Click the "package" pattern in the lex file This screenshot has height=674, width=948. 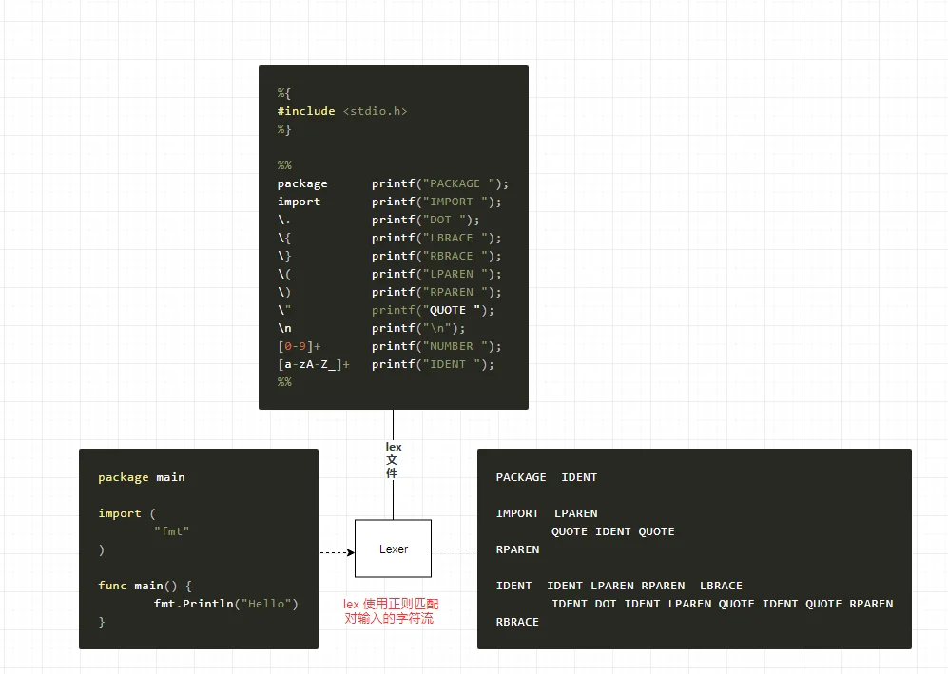302,183
